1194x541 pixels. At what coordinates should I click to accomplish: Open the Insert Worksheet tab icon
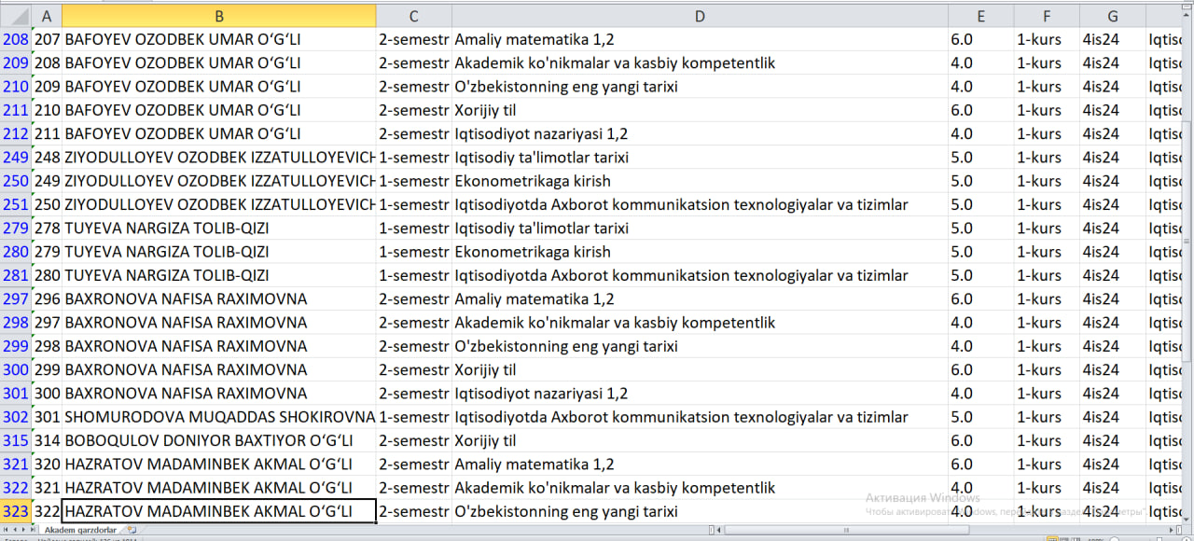pyautogui.click(x=132, y=530)
